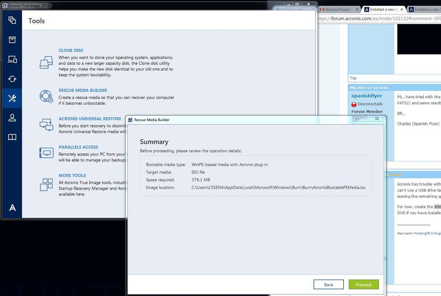Minimize the Rescue Media Builder dialog
Image resolution: width=441 pixels, height=296 pixels.
click(x=357, y=118)
